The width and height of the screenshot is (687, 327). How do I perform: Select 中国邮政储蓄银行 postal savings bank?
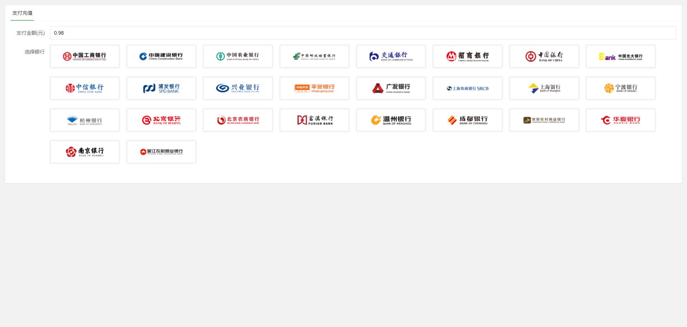[x=315, y=56]
